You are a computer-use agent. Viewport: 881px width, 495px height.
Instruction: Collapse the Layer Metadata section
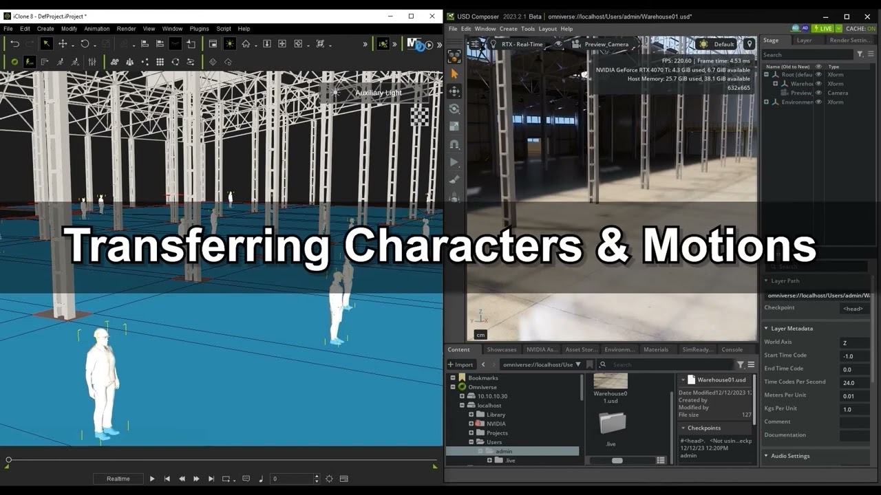767,329
